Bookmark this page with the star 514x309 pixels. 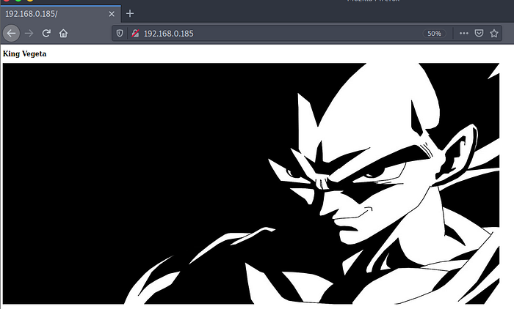[x=494, y=33]
